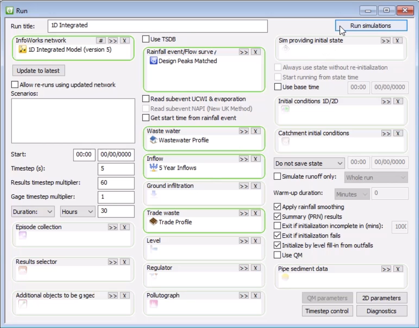Screen dimensions: 419x328
Task: Clear the Level box with X
Action: [x=256, y=241]
